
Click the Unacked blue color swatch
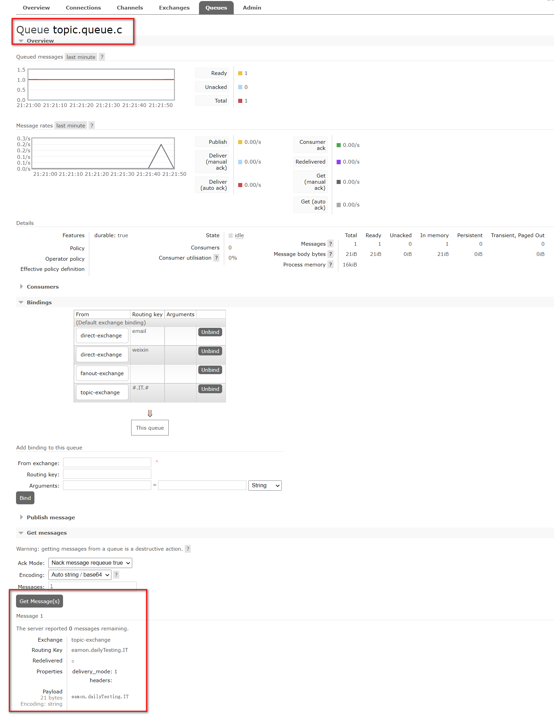tap(240, 87)
